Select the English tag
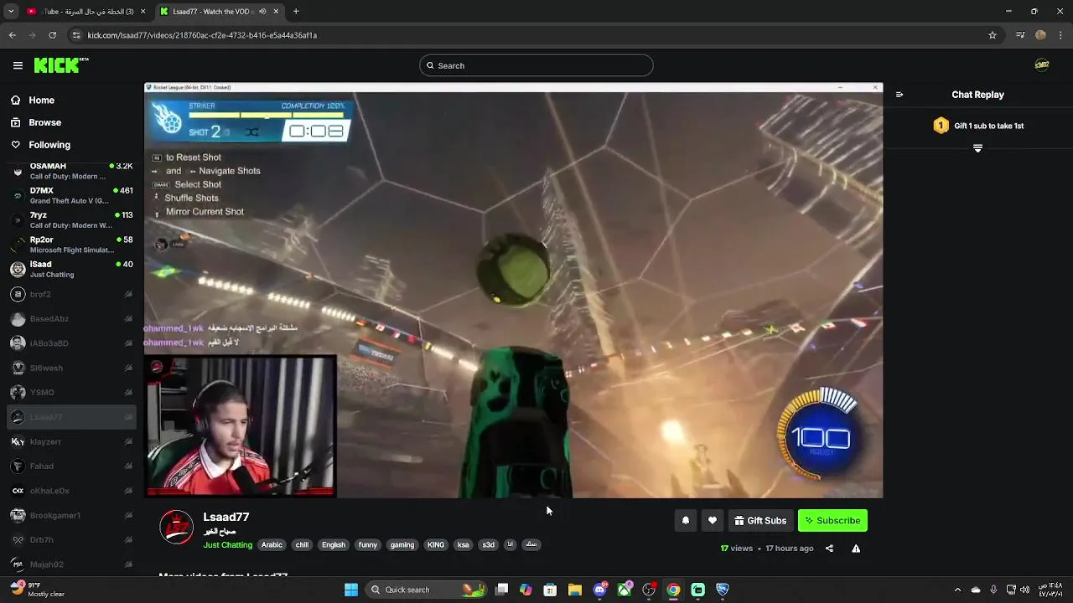 pos(334,544)
